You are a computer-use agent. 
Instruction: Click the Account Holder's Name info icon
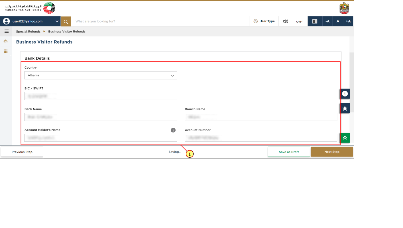[173, 130]
